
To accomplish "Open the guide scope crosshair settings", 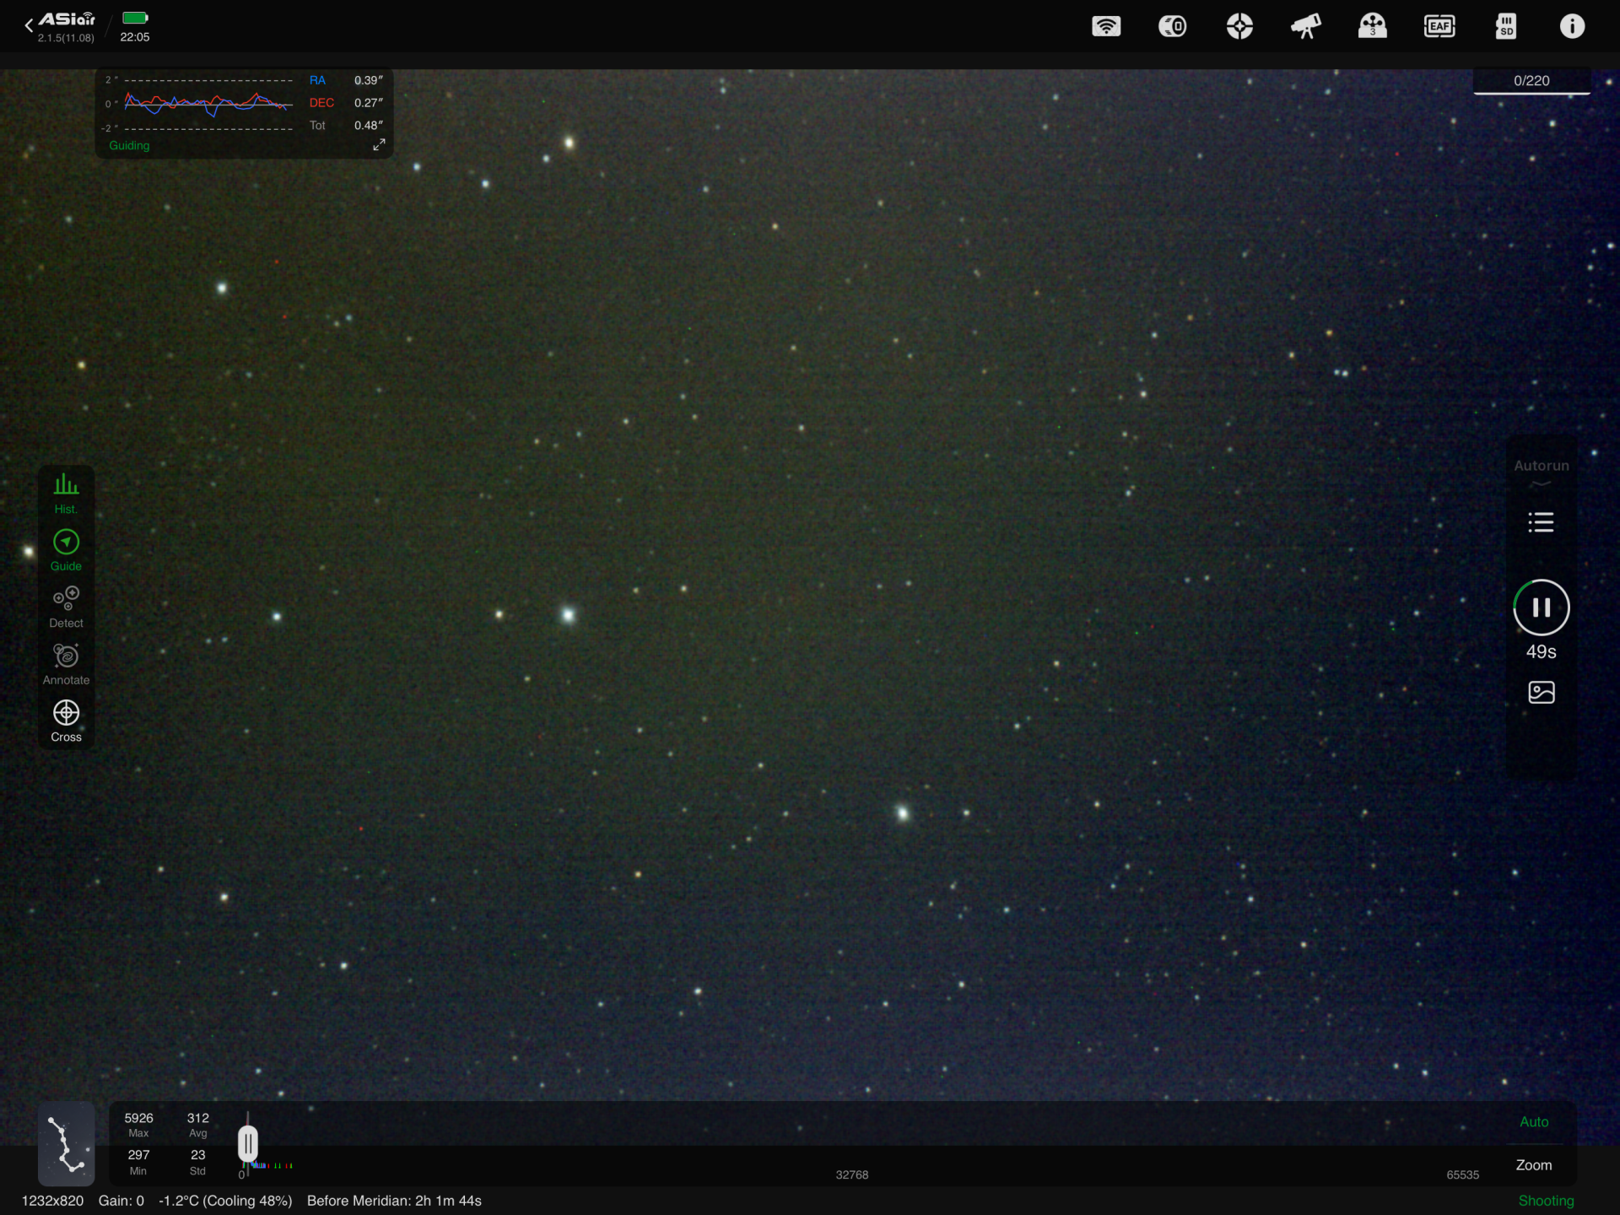I will pyautogui.click(x=1239, y=26).
